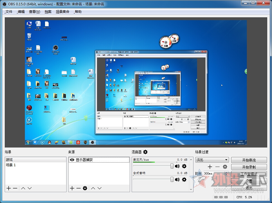The image size is (272, 203).
Task: Toggle visibility eye of 显示器捕获 source
Action: [x=72, y=160]
